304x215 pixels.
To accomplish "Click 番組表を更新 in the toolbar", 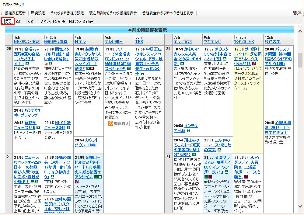I will click(x=15, y=13).
